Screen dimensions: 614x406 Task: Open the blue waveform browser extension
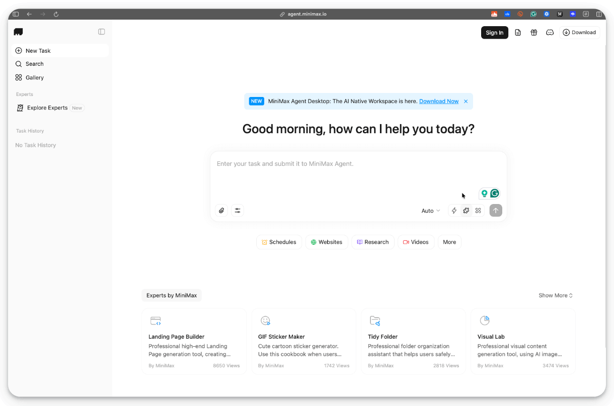(573, 14)
